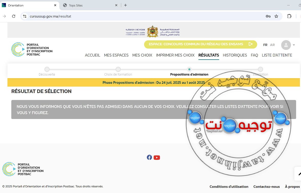Open the user profile avatar

[286, 45]
